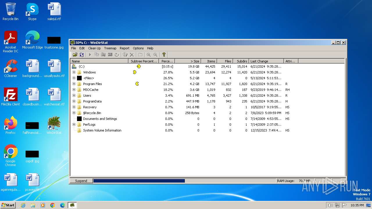
Task: Click the yellow Help question mark icon
Action: click(x=164, y=55)
